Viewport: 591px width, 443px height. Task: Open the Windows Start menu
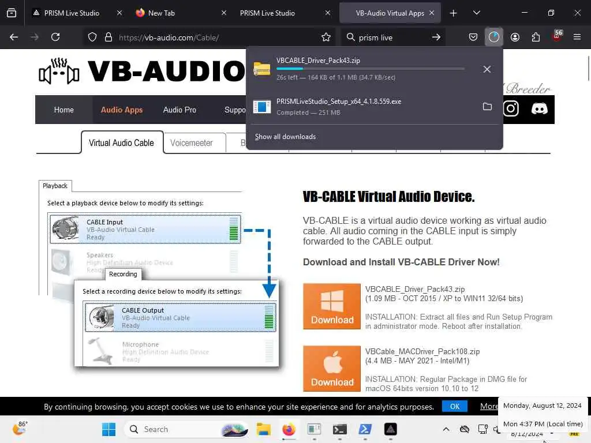click(x=109, y=429)
